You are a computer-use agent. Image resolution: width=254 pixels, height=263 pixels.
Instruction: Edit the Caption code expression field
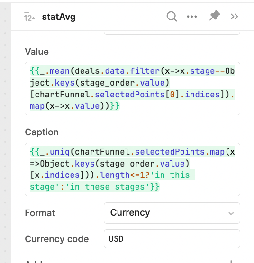point(132,169)
